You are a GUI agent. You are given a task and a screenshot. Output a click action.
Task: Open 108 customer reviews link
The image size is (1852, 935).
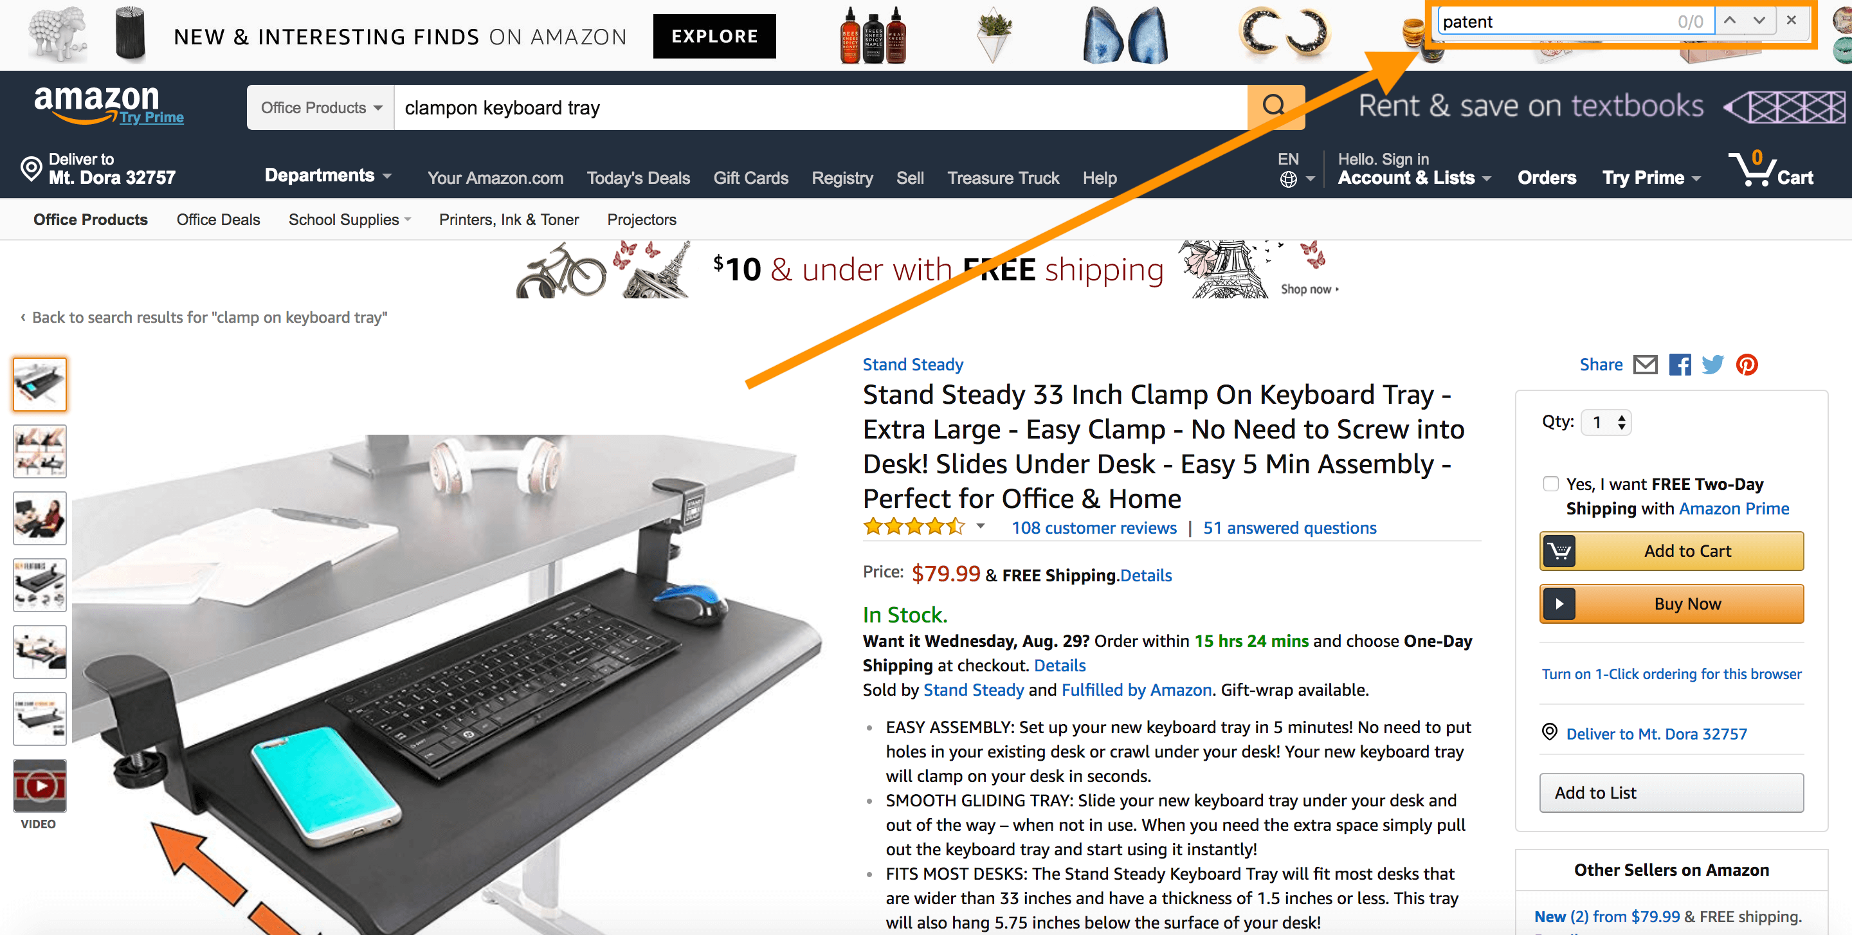[x=1093, y=528]
